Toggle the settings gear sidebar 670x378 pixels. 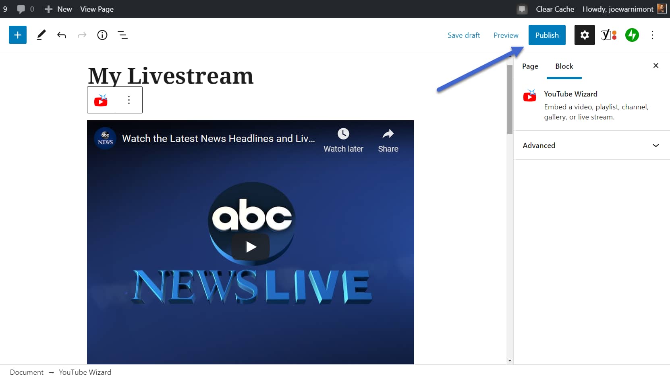coord(585,35)
